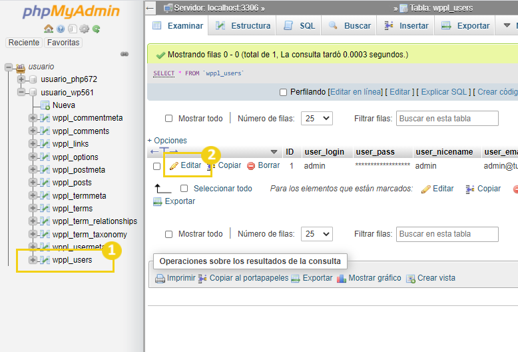Click the wppl_users table icon
The width and height of the screenshot is (518, 352).
45,260
